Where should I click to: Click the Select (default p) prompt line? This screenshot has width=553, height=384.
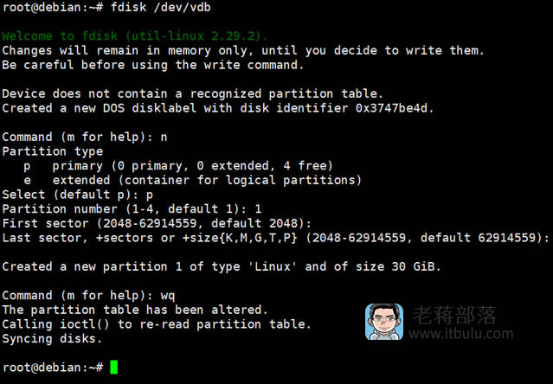click(x=78, y=195)
